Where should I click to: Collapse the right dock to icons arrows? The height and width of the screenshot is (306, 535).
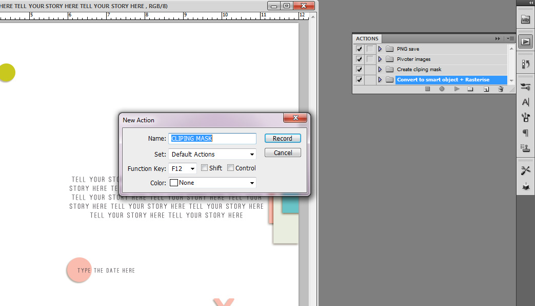[x=531, y=3]
